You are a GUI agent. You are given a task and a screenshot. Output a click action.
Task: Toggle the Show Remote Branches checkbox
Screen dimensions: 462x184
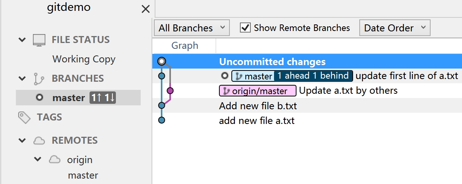click(x=245, y=28)
